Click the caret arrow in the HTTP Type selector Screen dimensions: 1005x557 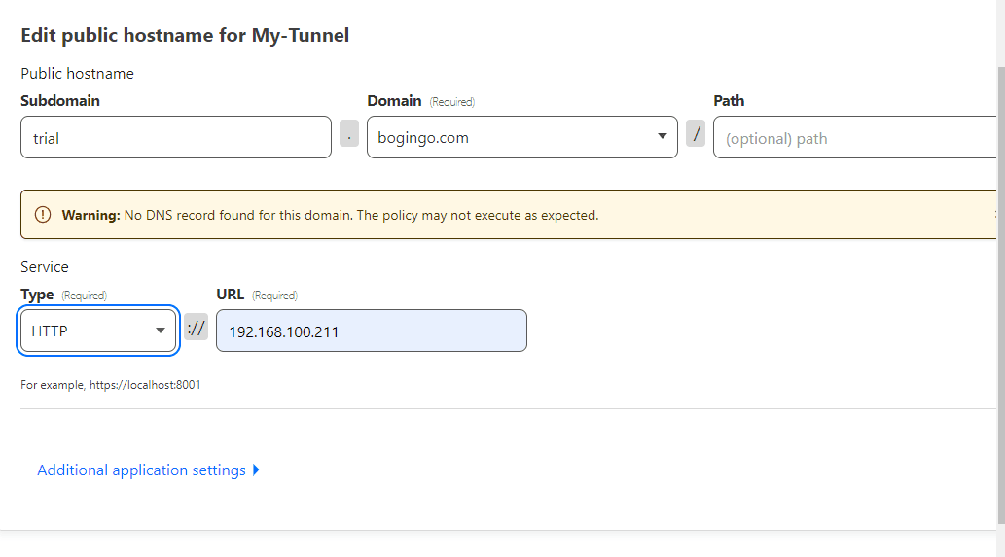point(161,331)
